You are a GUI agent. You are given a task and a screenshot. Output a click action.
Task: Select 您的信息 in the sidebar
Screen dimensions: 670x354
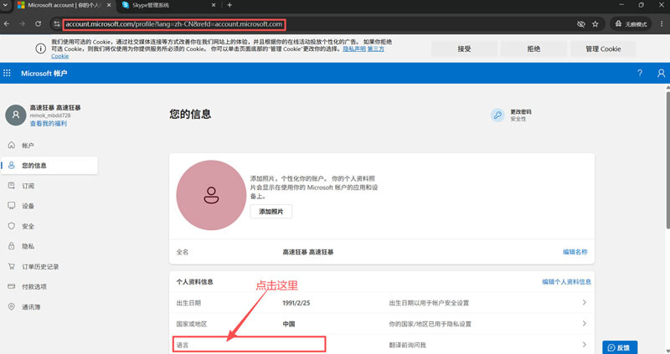49,165
